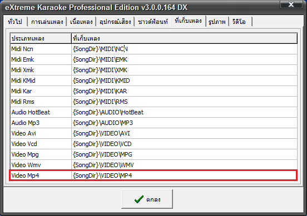Image resolution: width=307 pixels, height=216 pixels.
Task: Select the Midi Emk row label
Action: pos(41,59)
